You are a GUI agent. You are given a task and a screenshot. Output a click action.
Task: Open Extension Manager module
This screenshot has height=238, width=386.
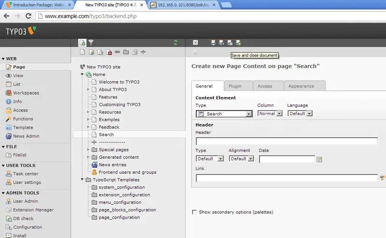click(x=33, y=210)
